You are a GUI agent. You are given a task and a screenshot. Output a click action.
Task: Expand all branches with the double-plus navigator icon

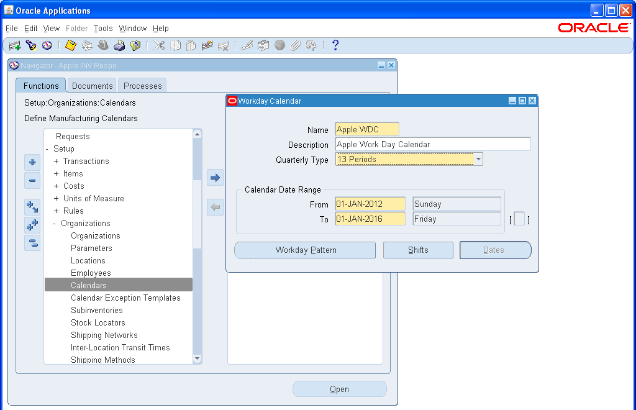coord(32,225)
